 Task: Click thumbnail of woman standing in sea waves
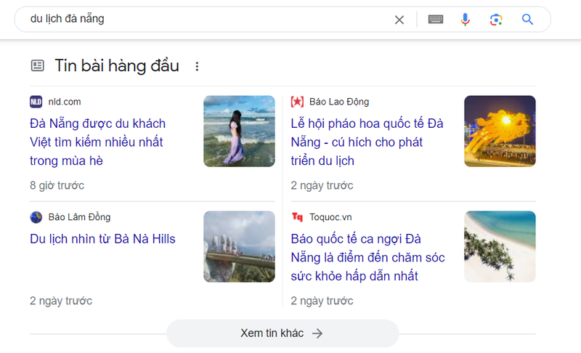click(239, 131)
